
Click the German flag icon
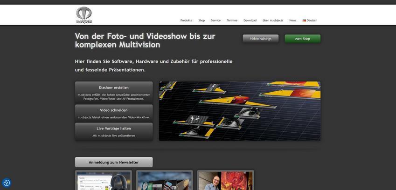point(304,20)
